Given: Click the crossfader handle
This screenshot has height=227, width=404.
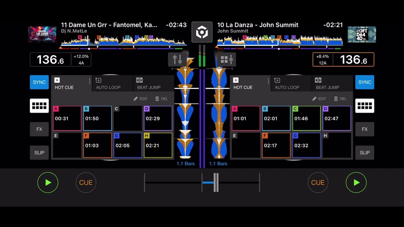Looking at the screenshot, I should (x=216, y=183).
